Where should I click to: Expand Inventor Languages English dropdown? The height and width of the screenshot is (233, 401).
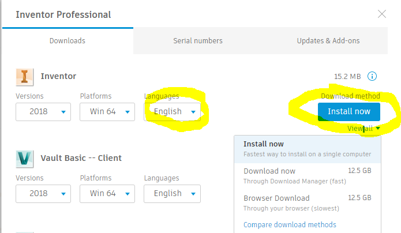click(172, 112)
